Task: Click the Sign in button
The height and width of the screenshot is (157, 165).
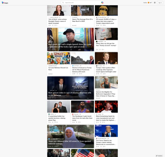Action: [160, 3]
